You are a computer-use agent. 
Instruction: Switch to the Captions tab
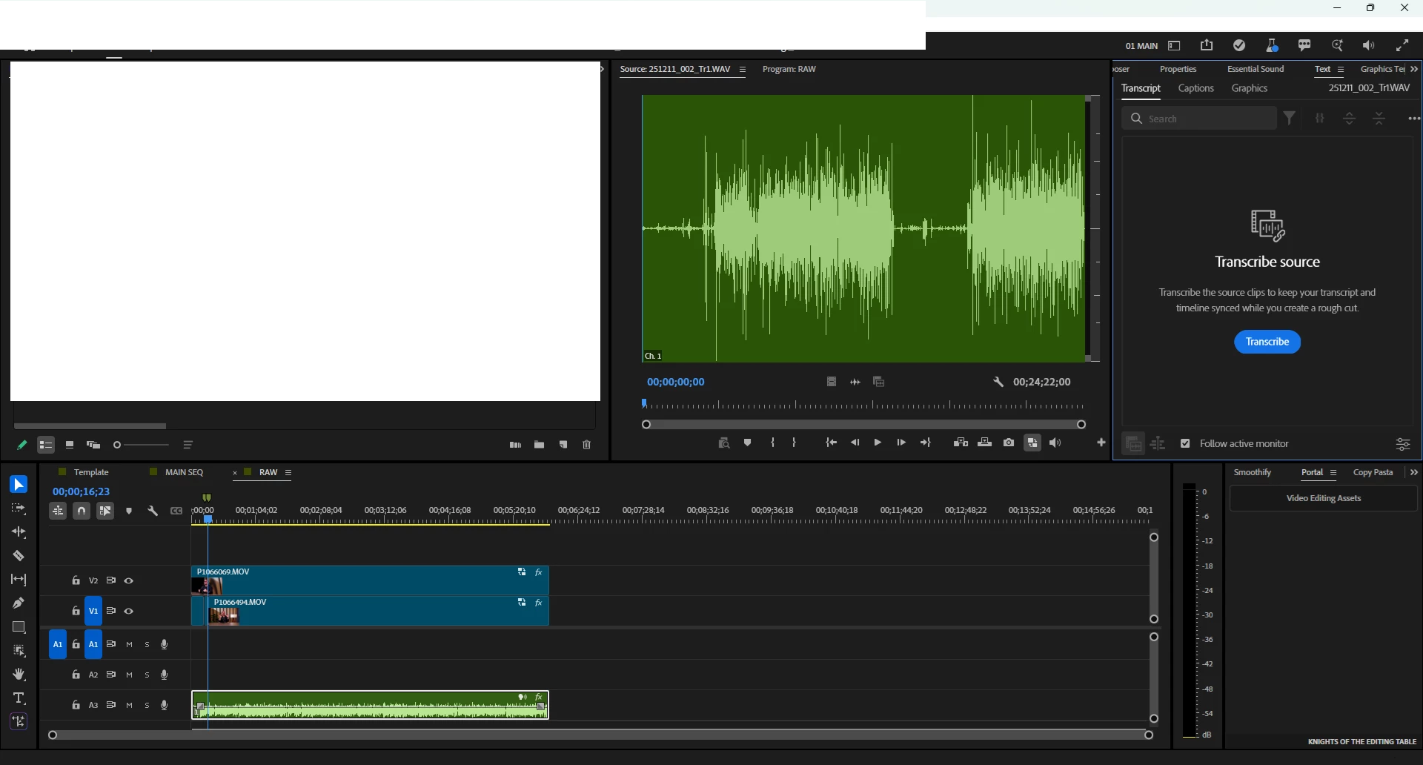[1195, 88]
